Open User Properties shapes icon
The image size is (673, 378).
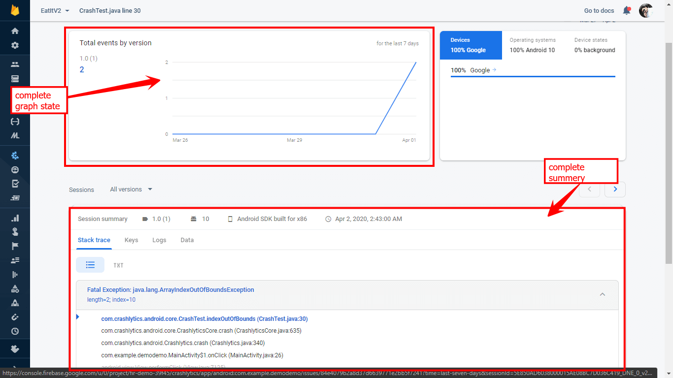(15, 289)
